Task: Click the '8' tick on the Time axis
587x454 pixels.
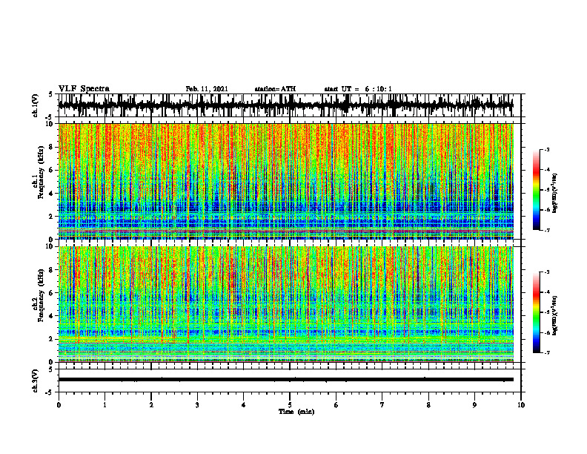Action: 428,405
